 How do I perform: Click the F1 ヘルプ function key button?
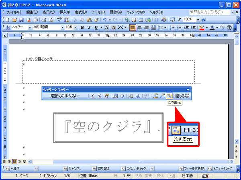[x=12, y=169]
